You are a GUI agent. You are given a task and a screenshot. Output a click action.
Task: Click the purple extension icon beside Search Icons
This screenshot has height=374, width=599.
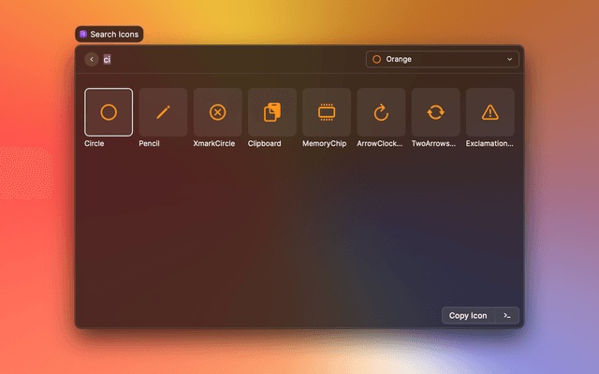pyautogui.click(x=83, y=34)
